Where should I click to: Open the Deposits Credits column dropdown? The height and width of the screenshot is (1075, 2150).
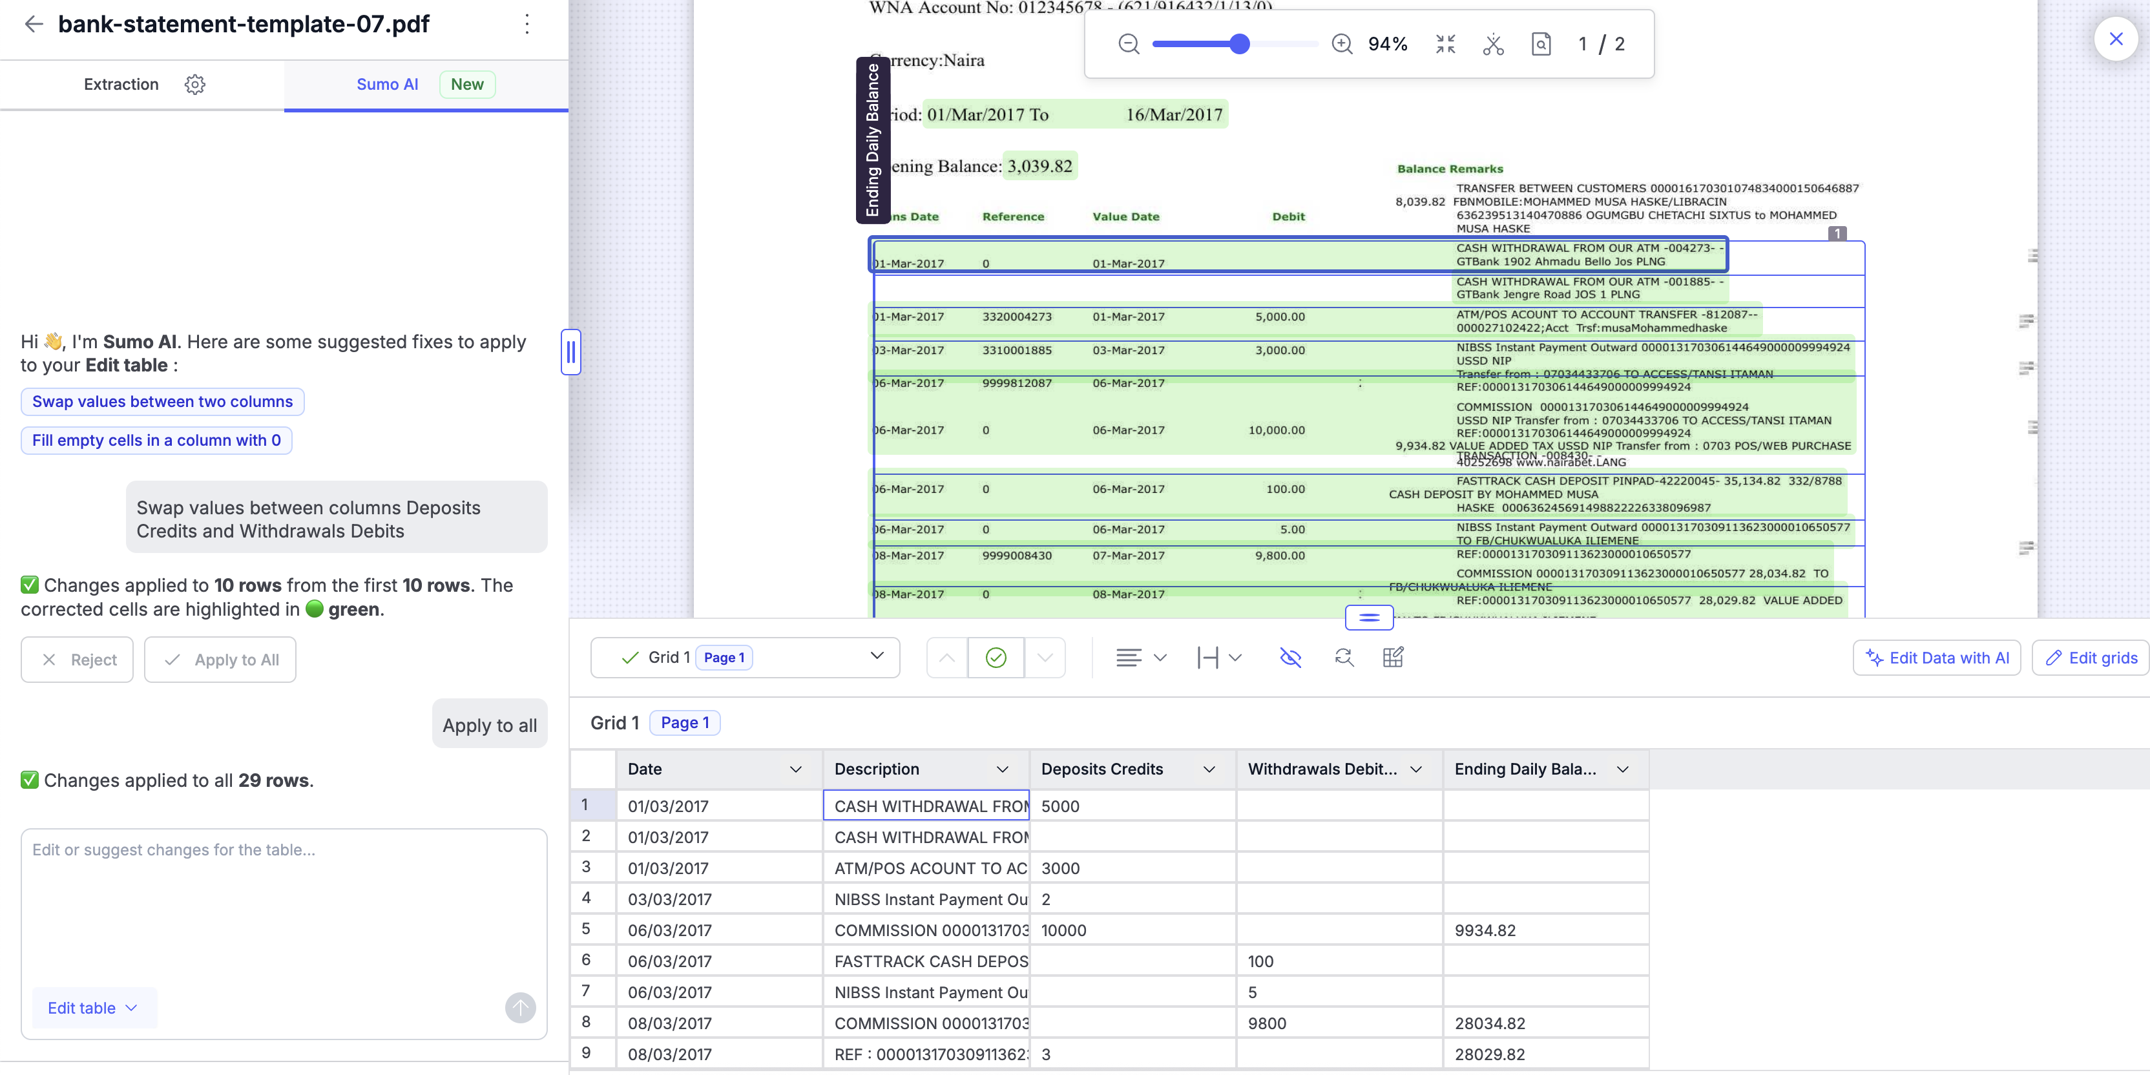pos(1209,769)
